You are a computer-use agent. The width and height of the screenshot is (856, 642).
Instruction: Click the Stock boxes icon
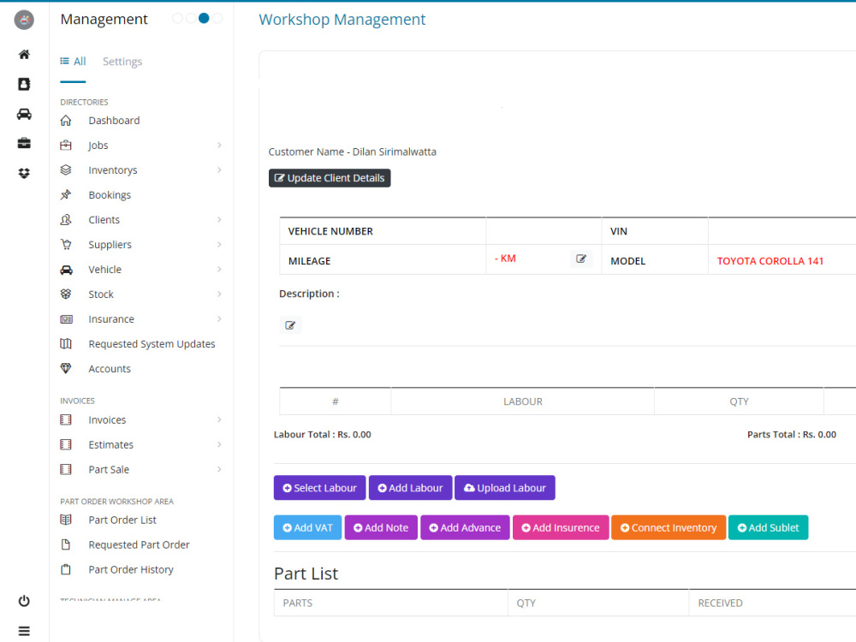click(66, 294)
